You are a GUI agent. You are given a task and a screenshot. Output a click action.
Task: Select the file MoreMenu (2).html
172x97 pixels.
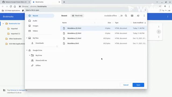(x=104, y=33)
